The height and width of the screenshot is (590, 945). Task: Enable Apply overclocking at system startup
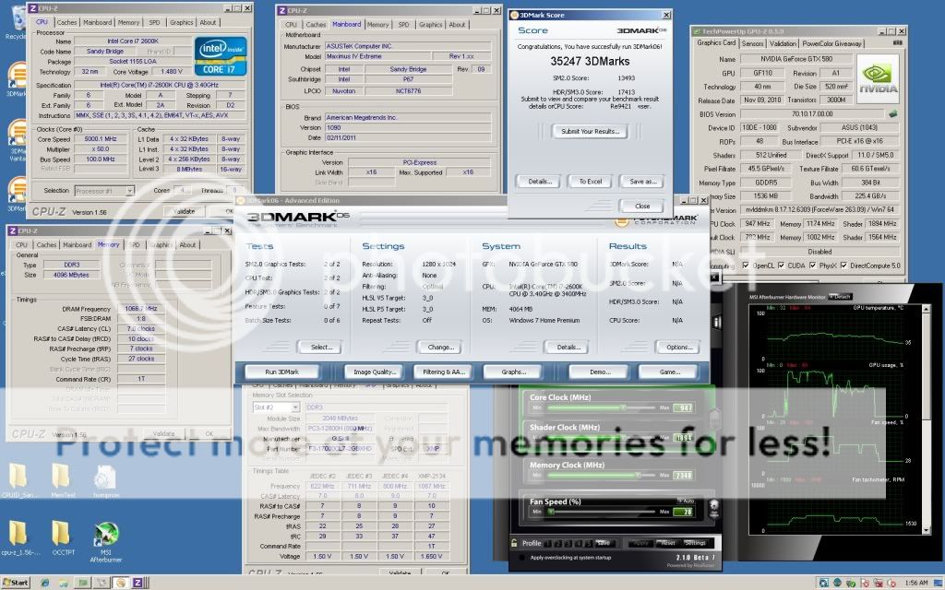[520, 556]
